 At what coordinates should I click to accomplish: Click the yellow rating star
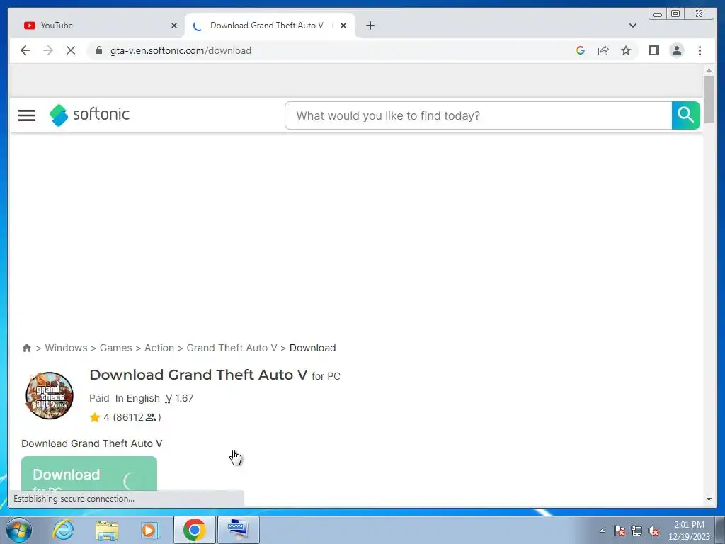click(x=95, y=417)
